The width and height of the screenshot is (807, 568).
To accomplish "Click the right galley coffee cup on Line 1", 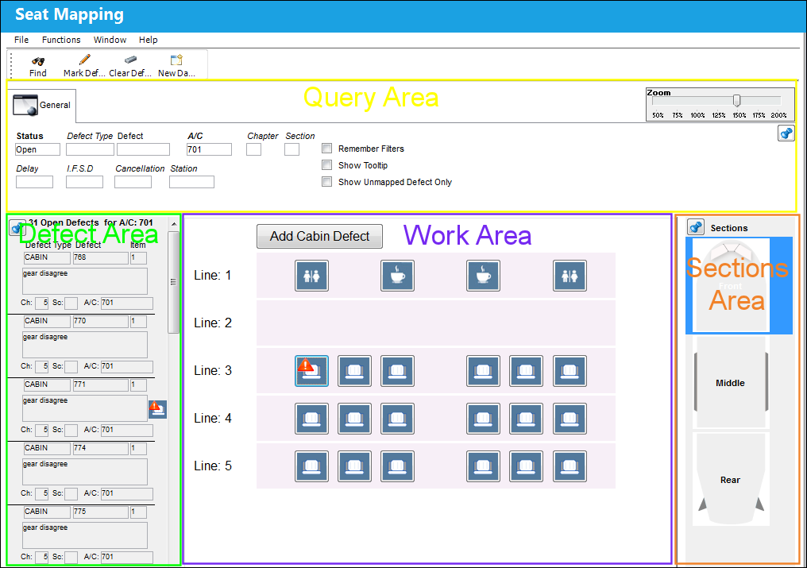I will pyautogui.click(x=483, y=276).
